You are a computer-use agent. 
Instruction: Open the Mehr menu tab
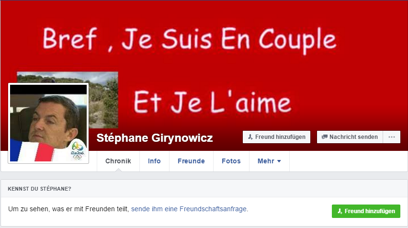[269, 161]
